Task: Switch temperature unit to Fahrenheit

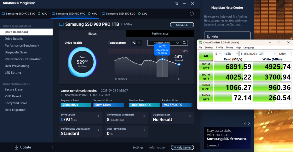Action: coord(139,43)
